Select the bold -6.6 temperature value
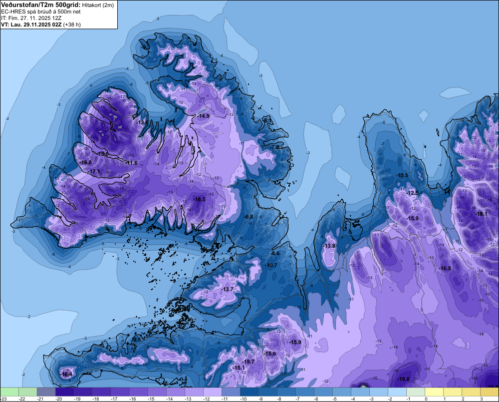Image resolution: width=499 pixels, height=402 pixels. (x=275, y=253)
